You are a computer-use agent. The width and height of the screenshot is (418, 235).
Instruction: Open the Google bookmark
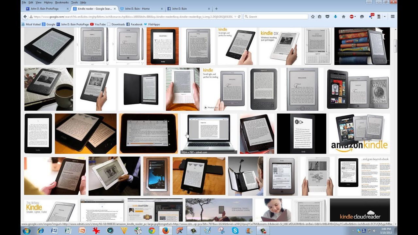click(x=49, y=24)
